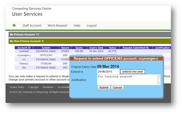Click Logout in the navigation bar

92,26
